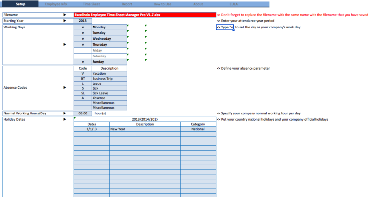The width and height of the screenshot is (378, 197).
Task: Select the Thursday day label
Action: (x=109, y=45)
